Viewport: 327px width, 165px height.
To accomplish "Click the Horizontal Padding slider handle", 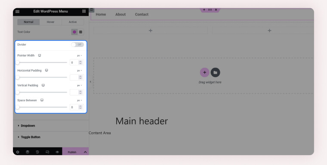I will point(18,77).
